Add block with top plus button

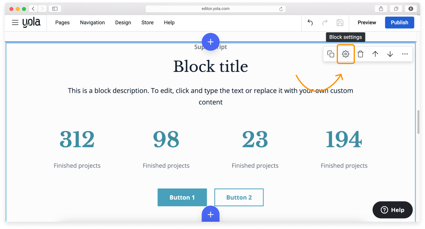point(211,42)
